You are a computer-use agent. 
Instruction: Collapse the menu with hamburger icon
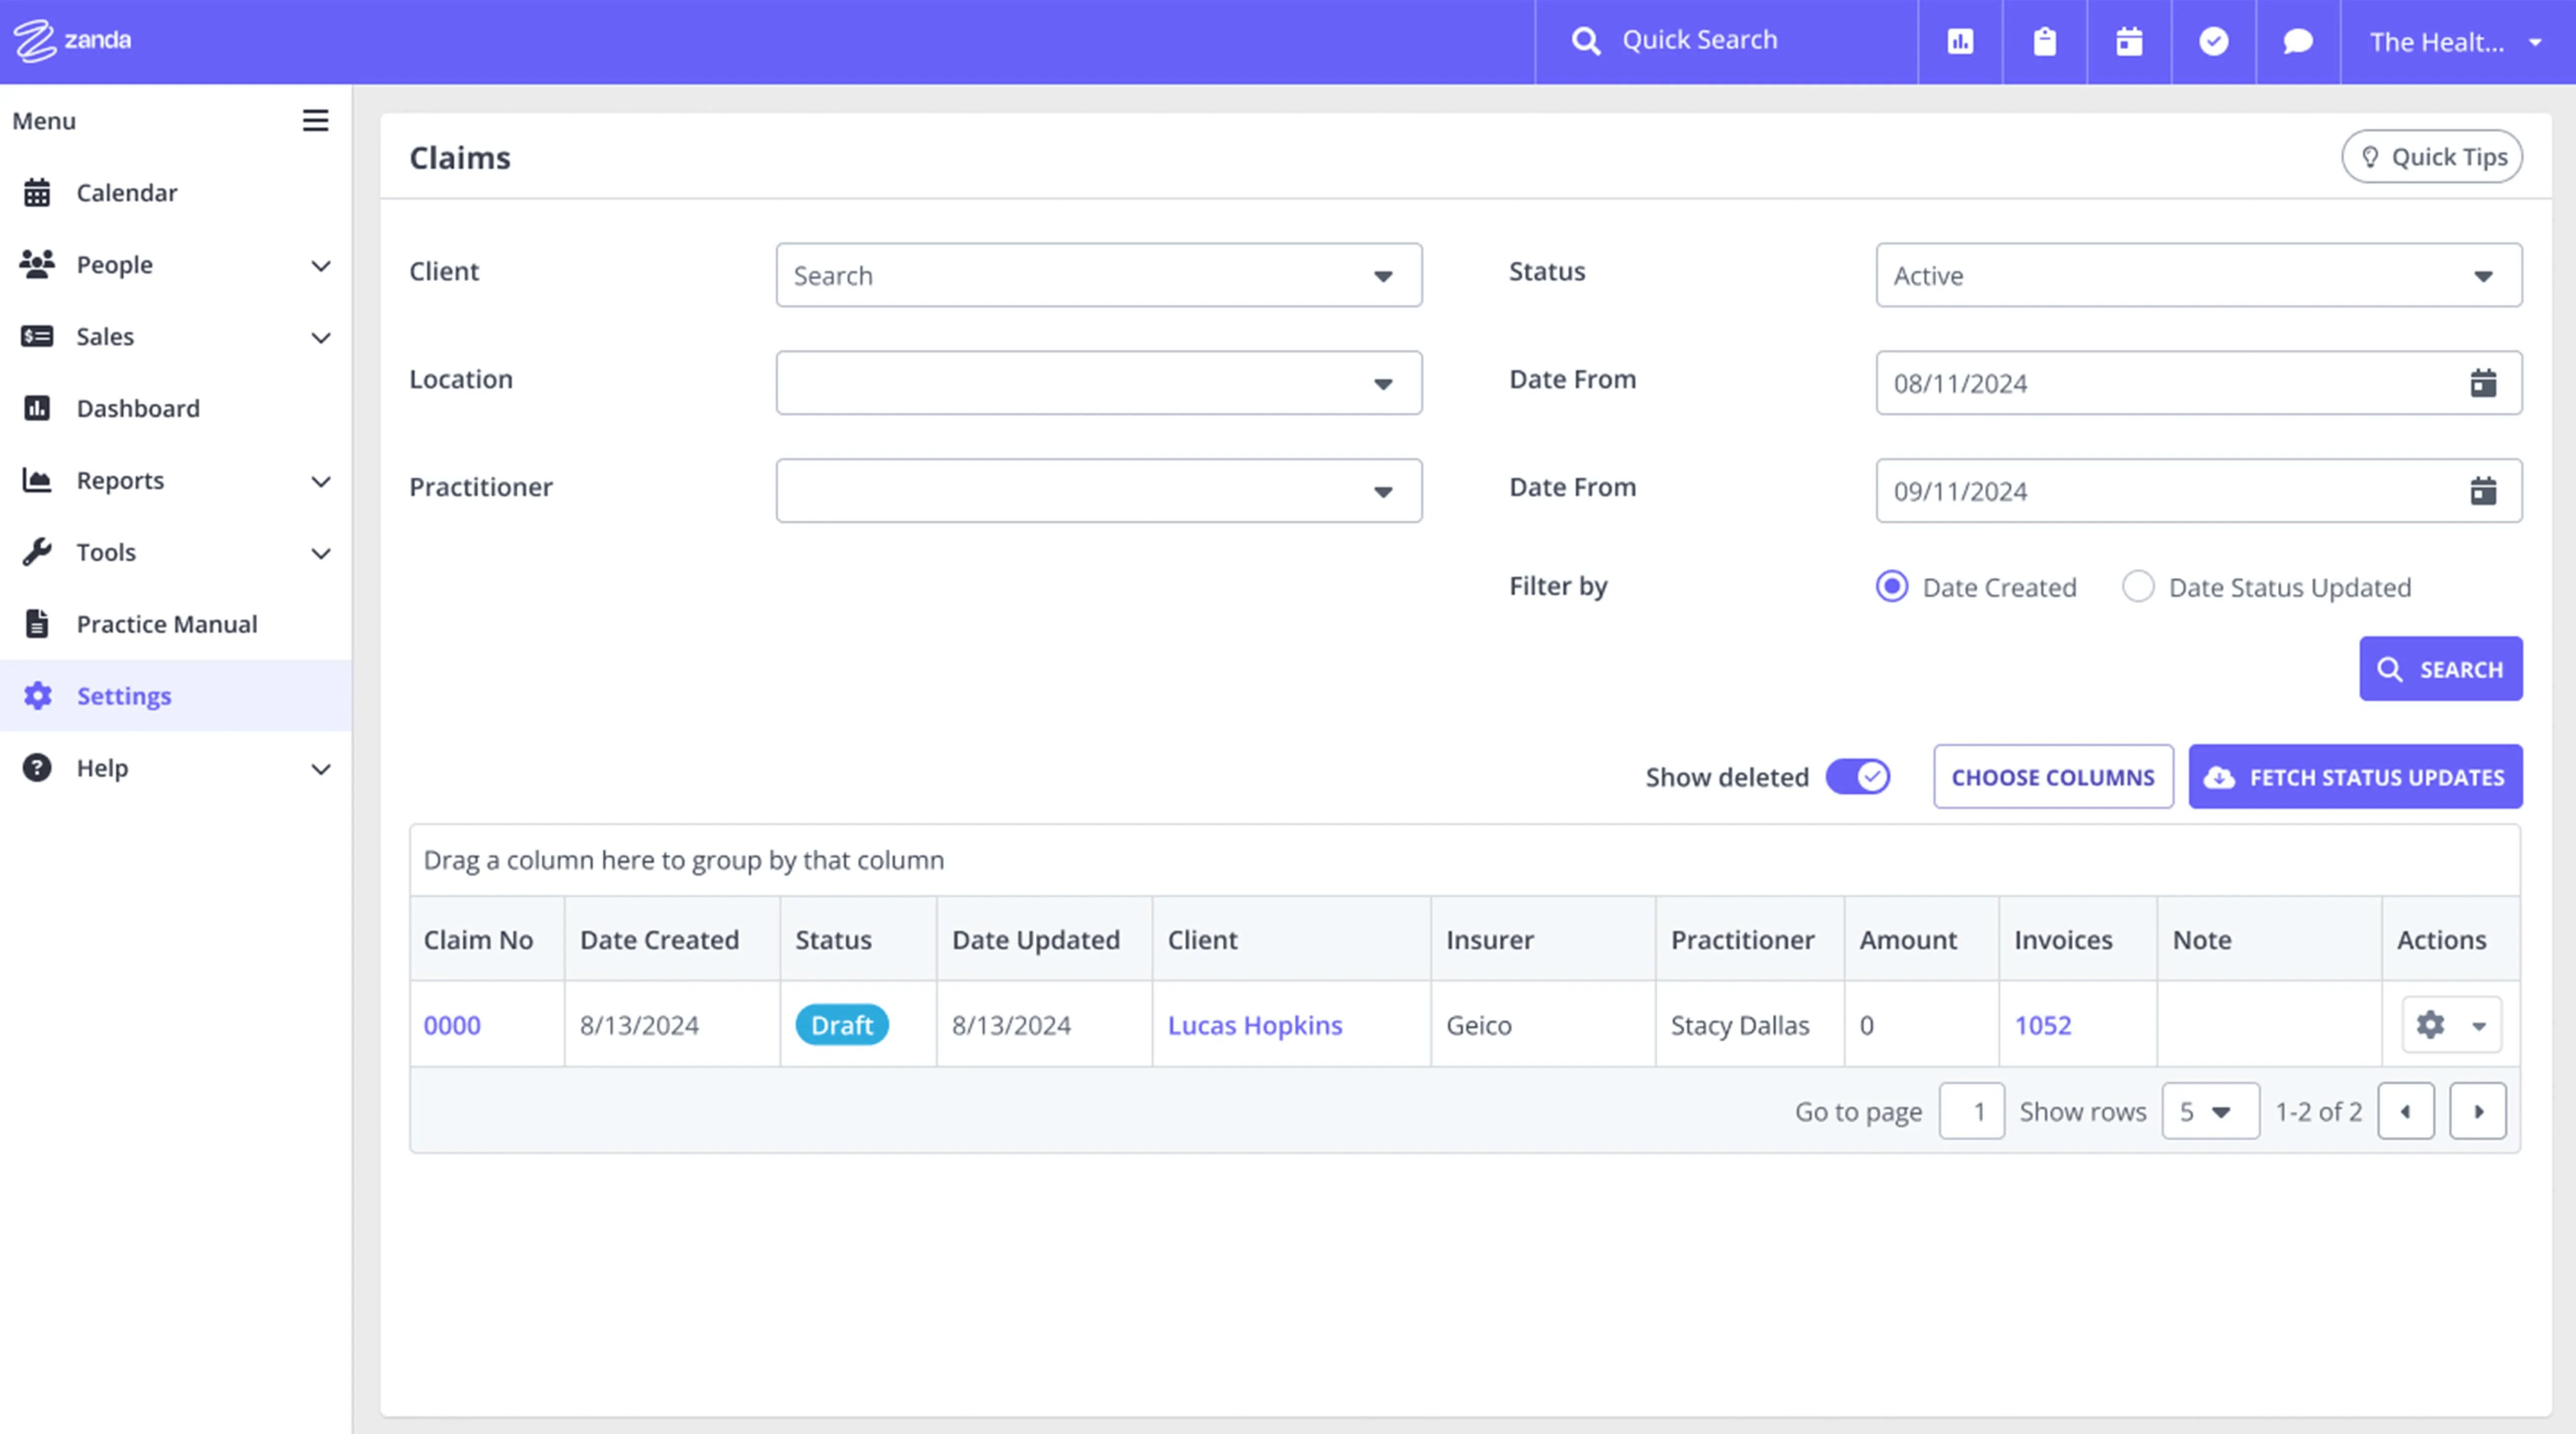click(x=315, y=121)
